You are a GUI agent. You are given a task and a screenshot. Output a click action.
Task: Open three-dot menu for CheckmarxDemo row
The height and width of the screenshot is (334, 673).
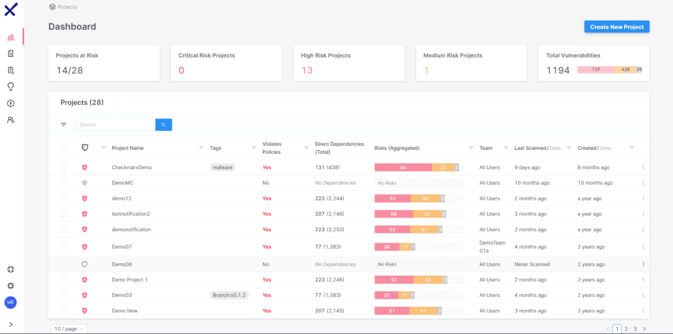[643, 167]
